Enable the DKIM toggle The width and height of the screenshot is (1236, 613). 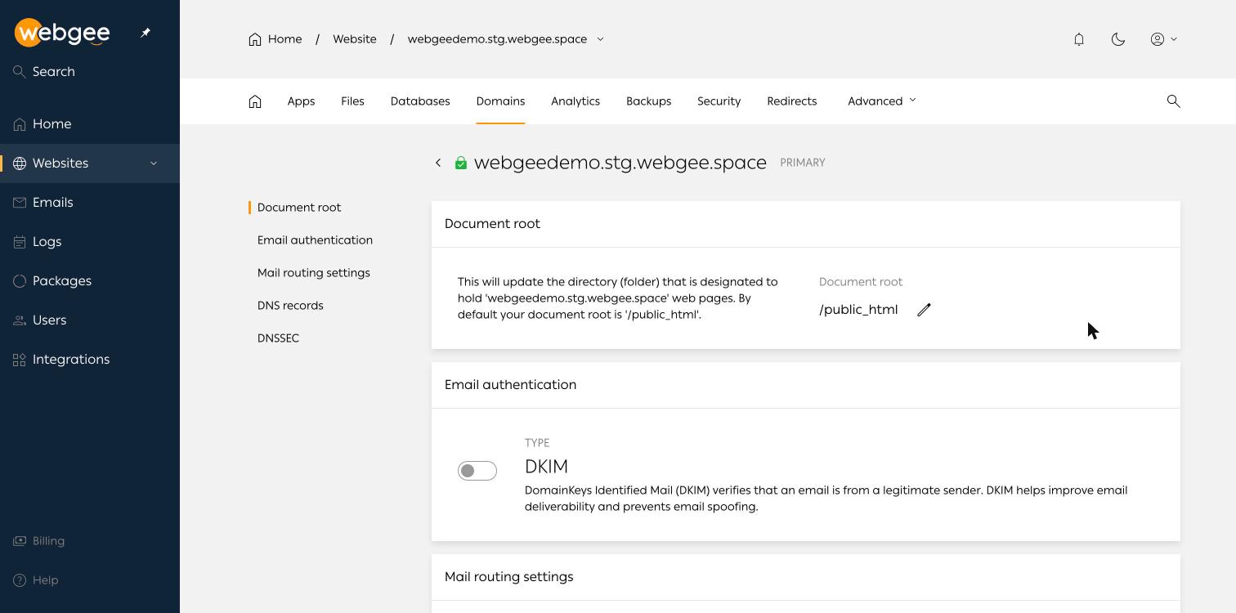point(477,471)
